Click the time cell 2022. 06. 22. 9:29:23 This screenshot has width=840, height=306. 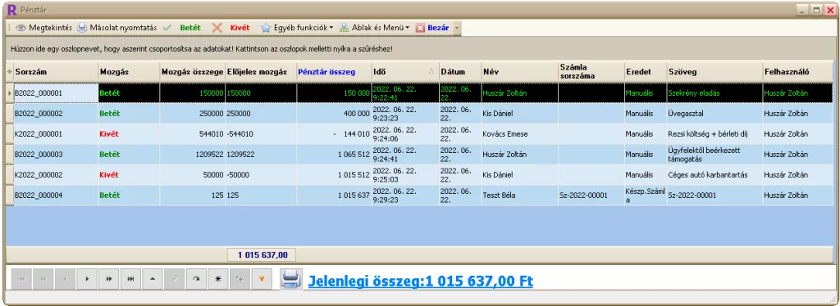(x=405, y=196)
